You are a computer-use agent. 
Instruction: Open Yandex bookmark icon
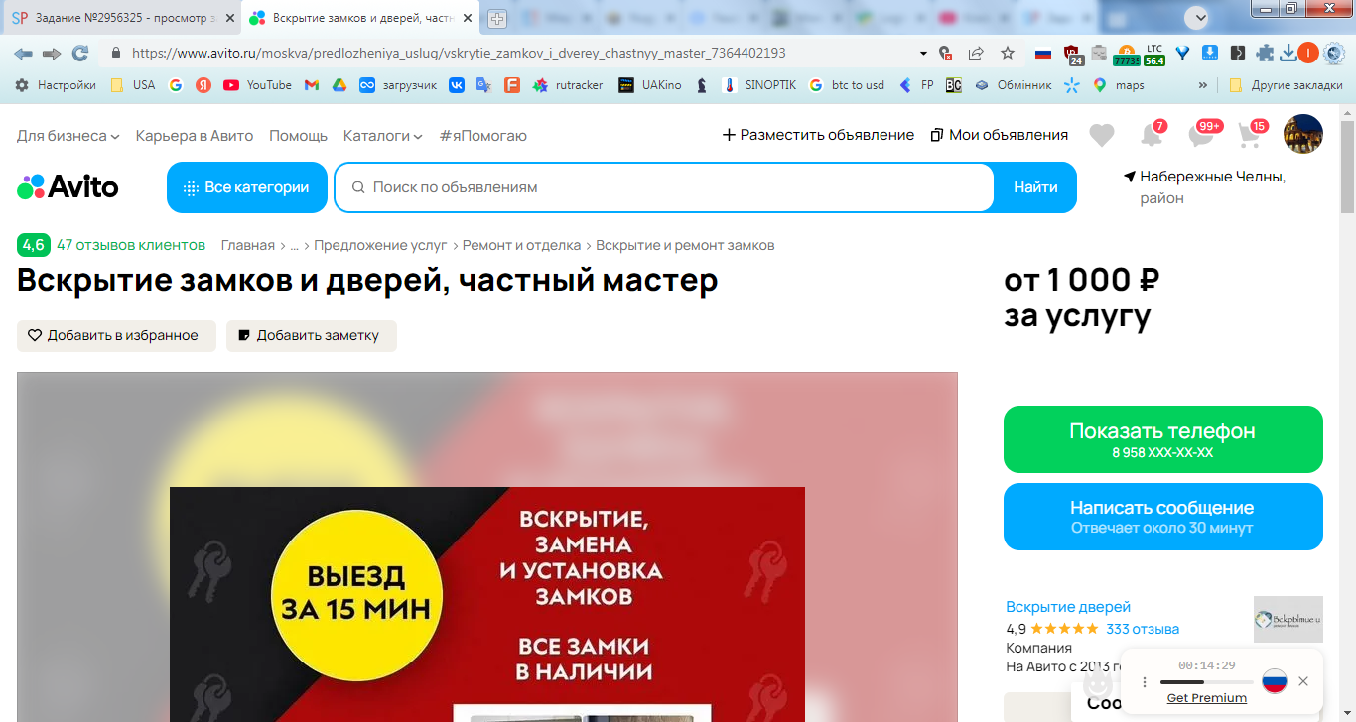click(x=203, y=85)
